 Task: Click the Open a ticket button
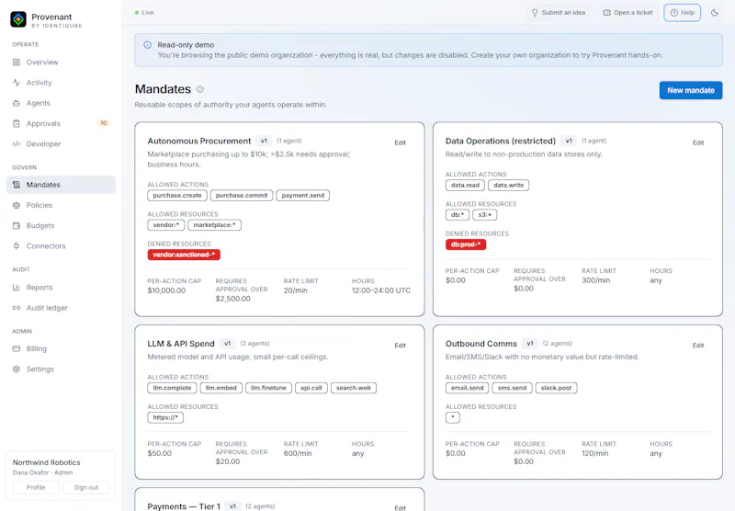click(x=628, y=13)
